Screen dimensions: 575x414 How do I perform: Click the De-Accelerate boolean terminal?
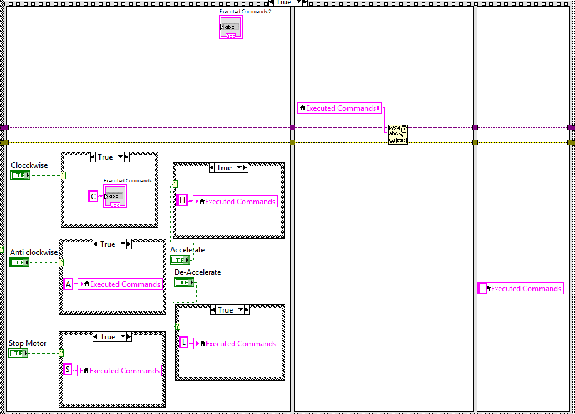point(184,282)
